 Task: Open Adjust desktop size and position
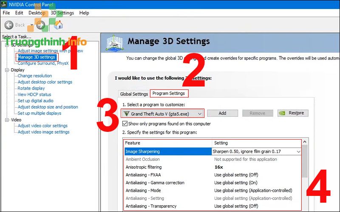(x=48, y=107)
